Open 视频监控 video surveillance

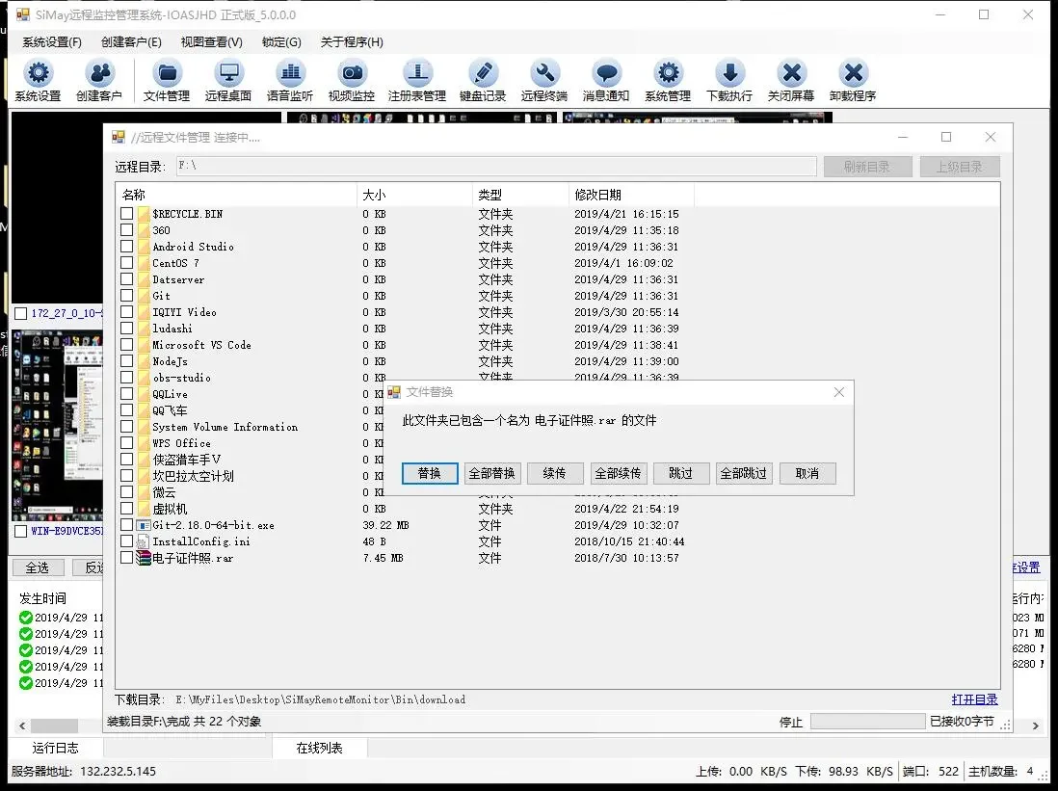coord(353,79)
